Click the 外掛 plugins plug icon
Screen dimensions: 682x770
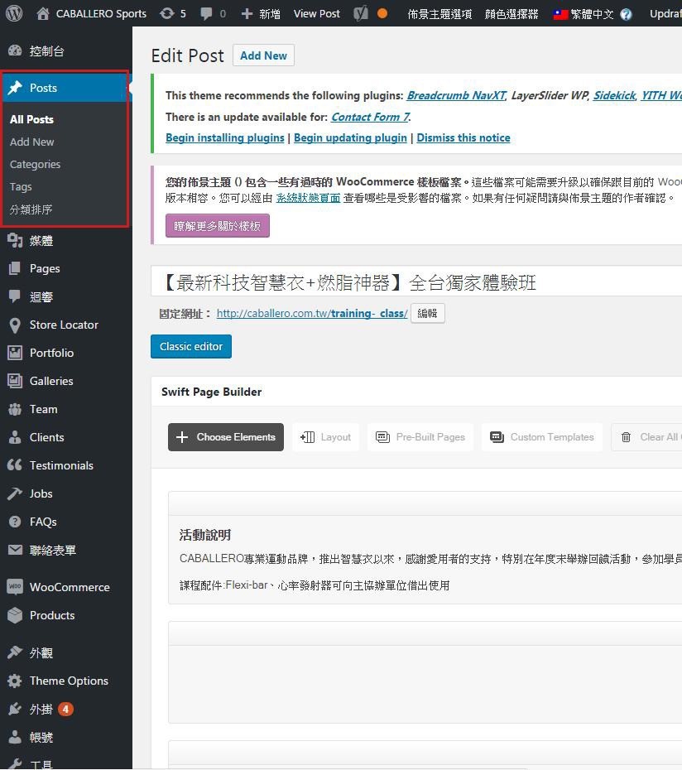15,709
